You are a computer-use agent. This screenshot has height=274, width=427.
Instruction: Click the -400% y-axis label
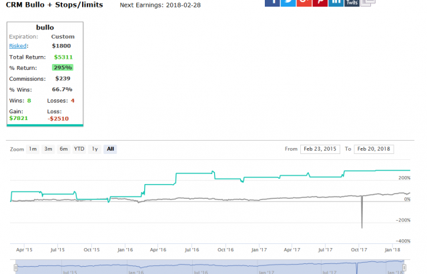point(403,241)
